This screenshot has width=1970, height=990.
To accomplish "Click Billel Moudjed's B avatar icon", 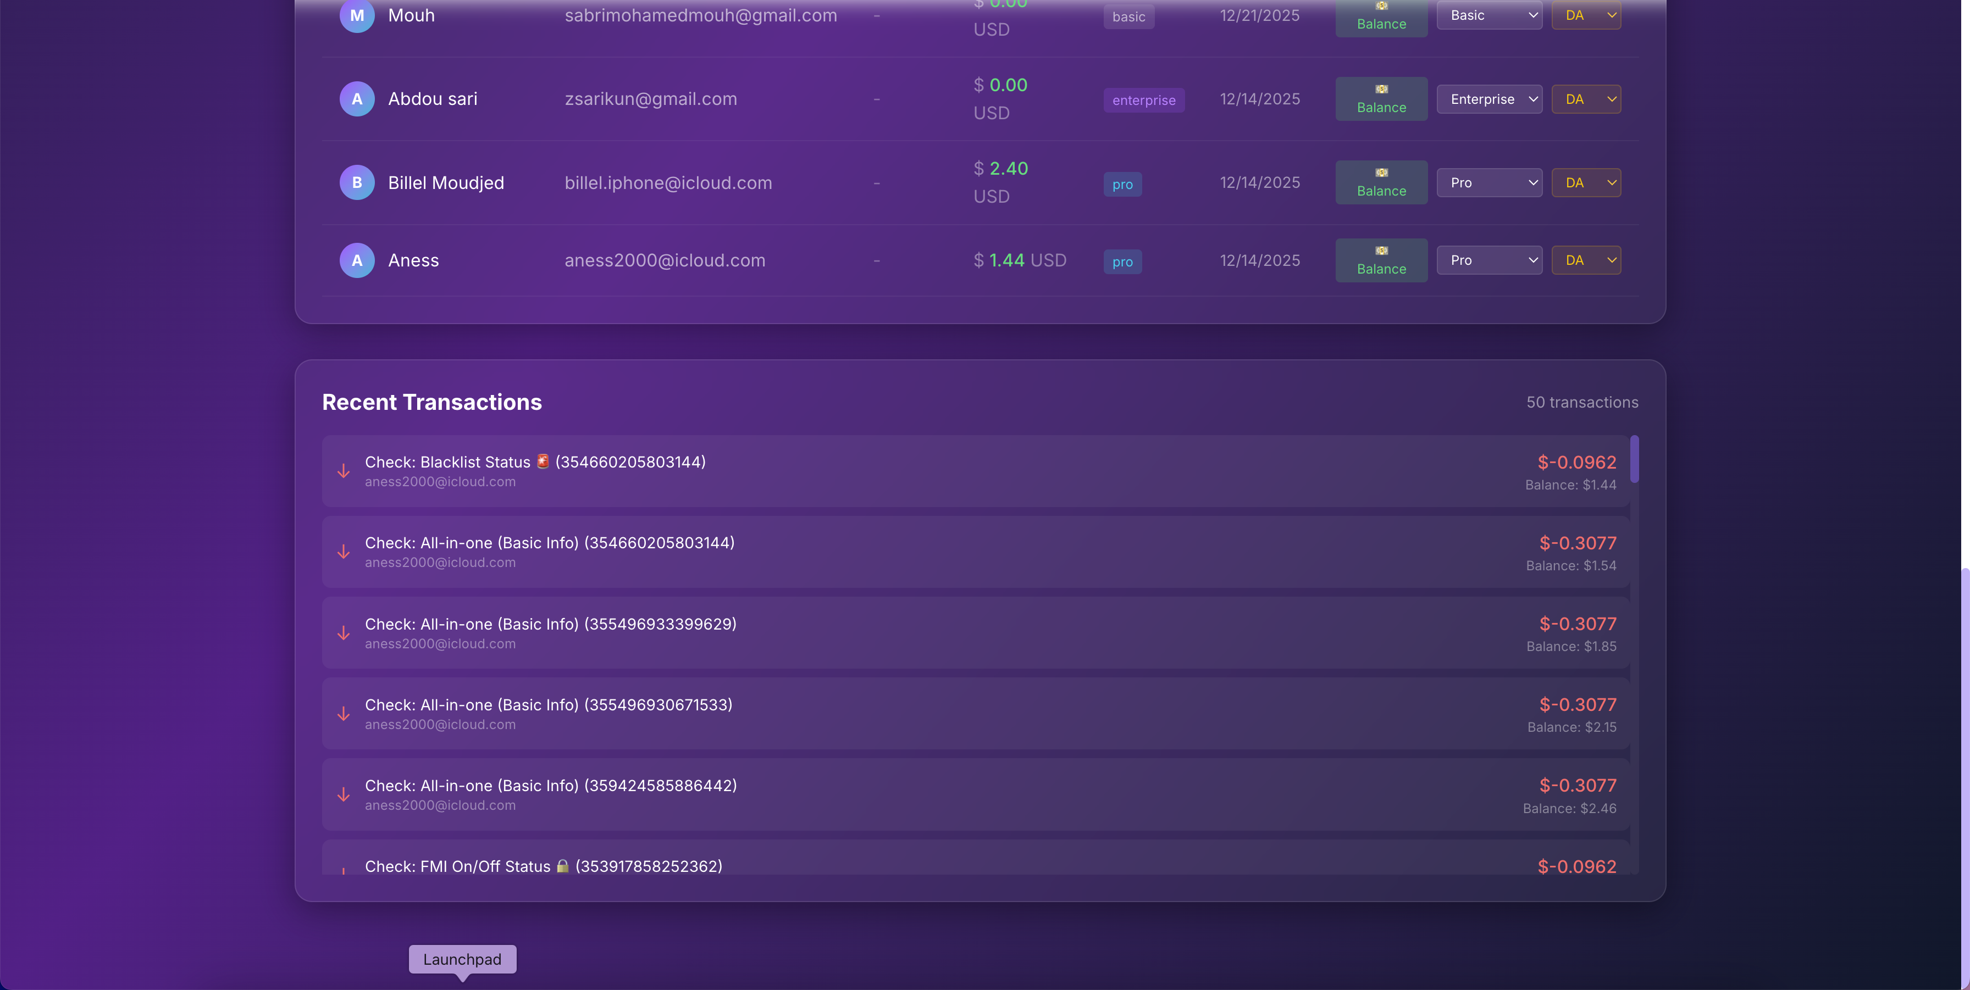I will pyautogui.click(x=356, y=183).
